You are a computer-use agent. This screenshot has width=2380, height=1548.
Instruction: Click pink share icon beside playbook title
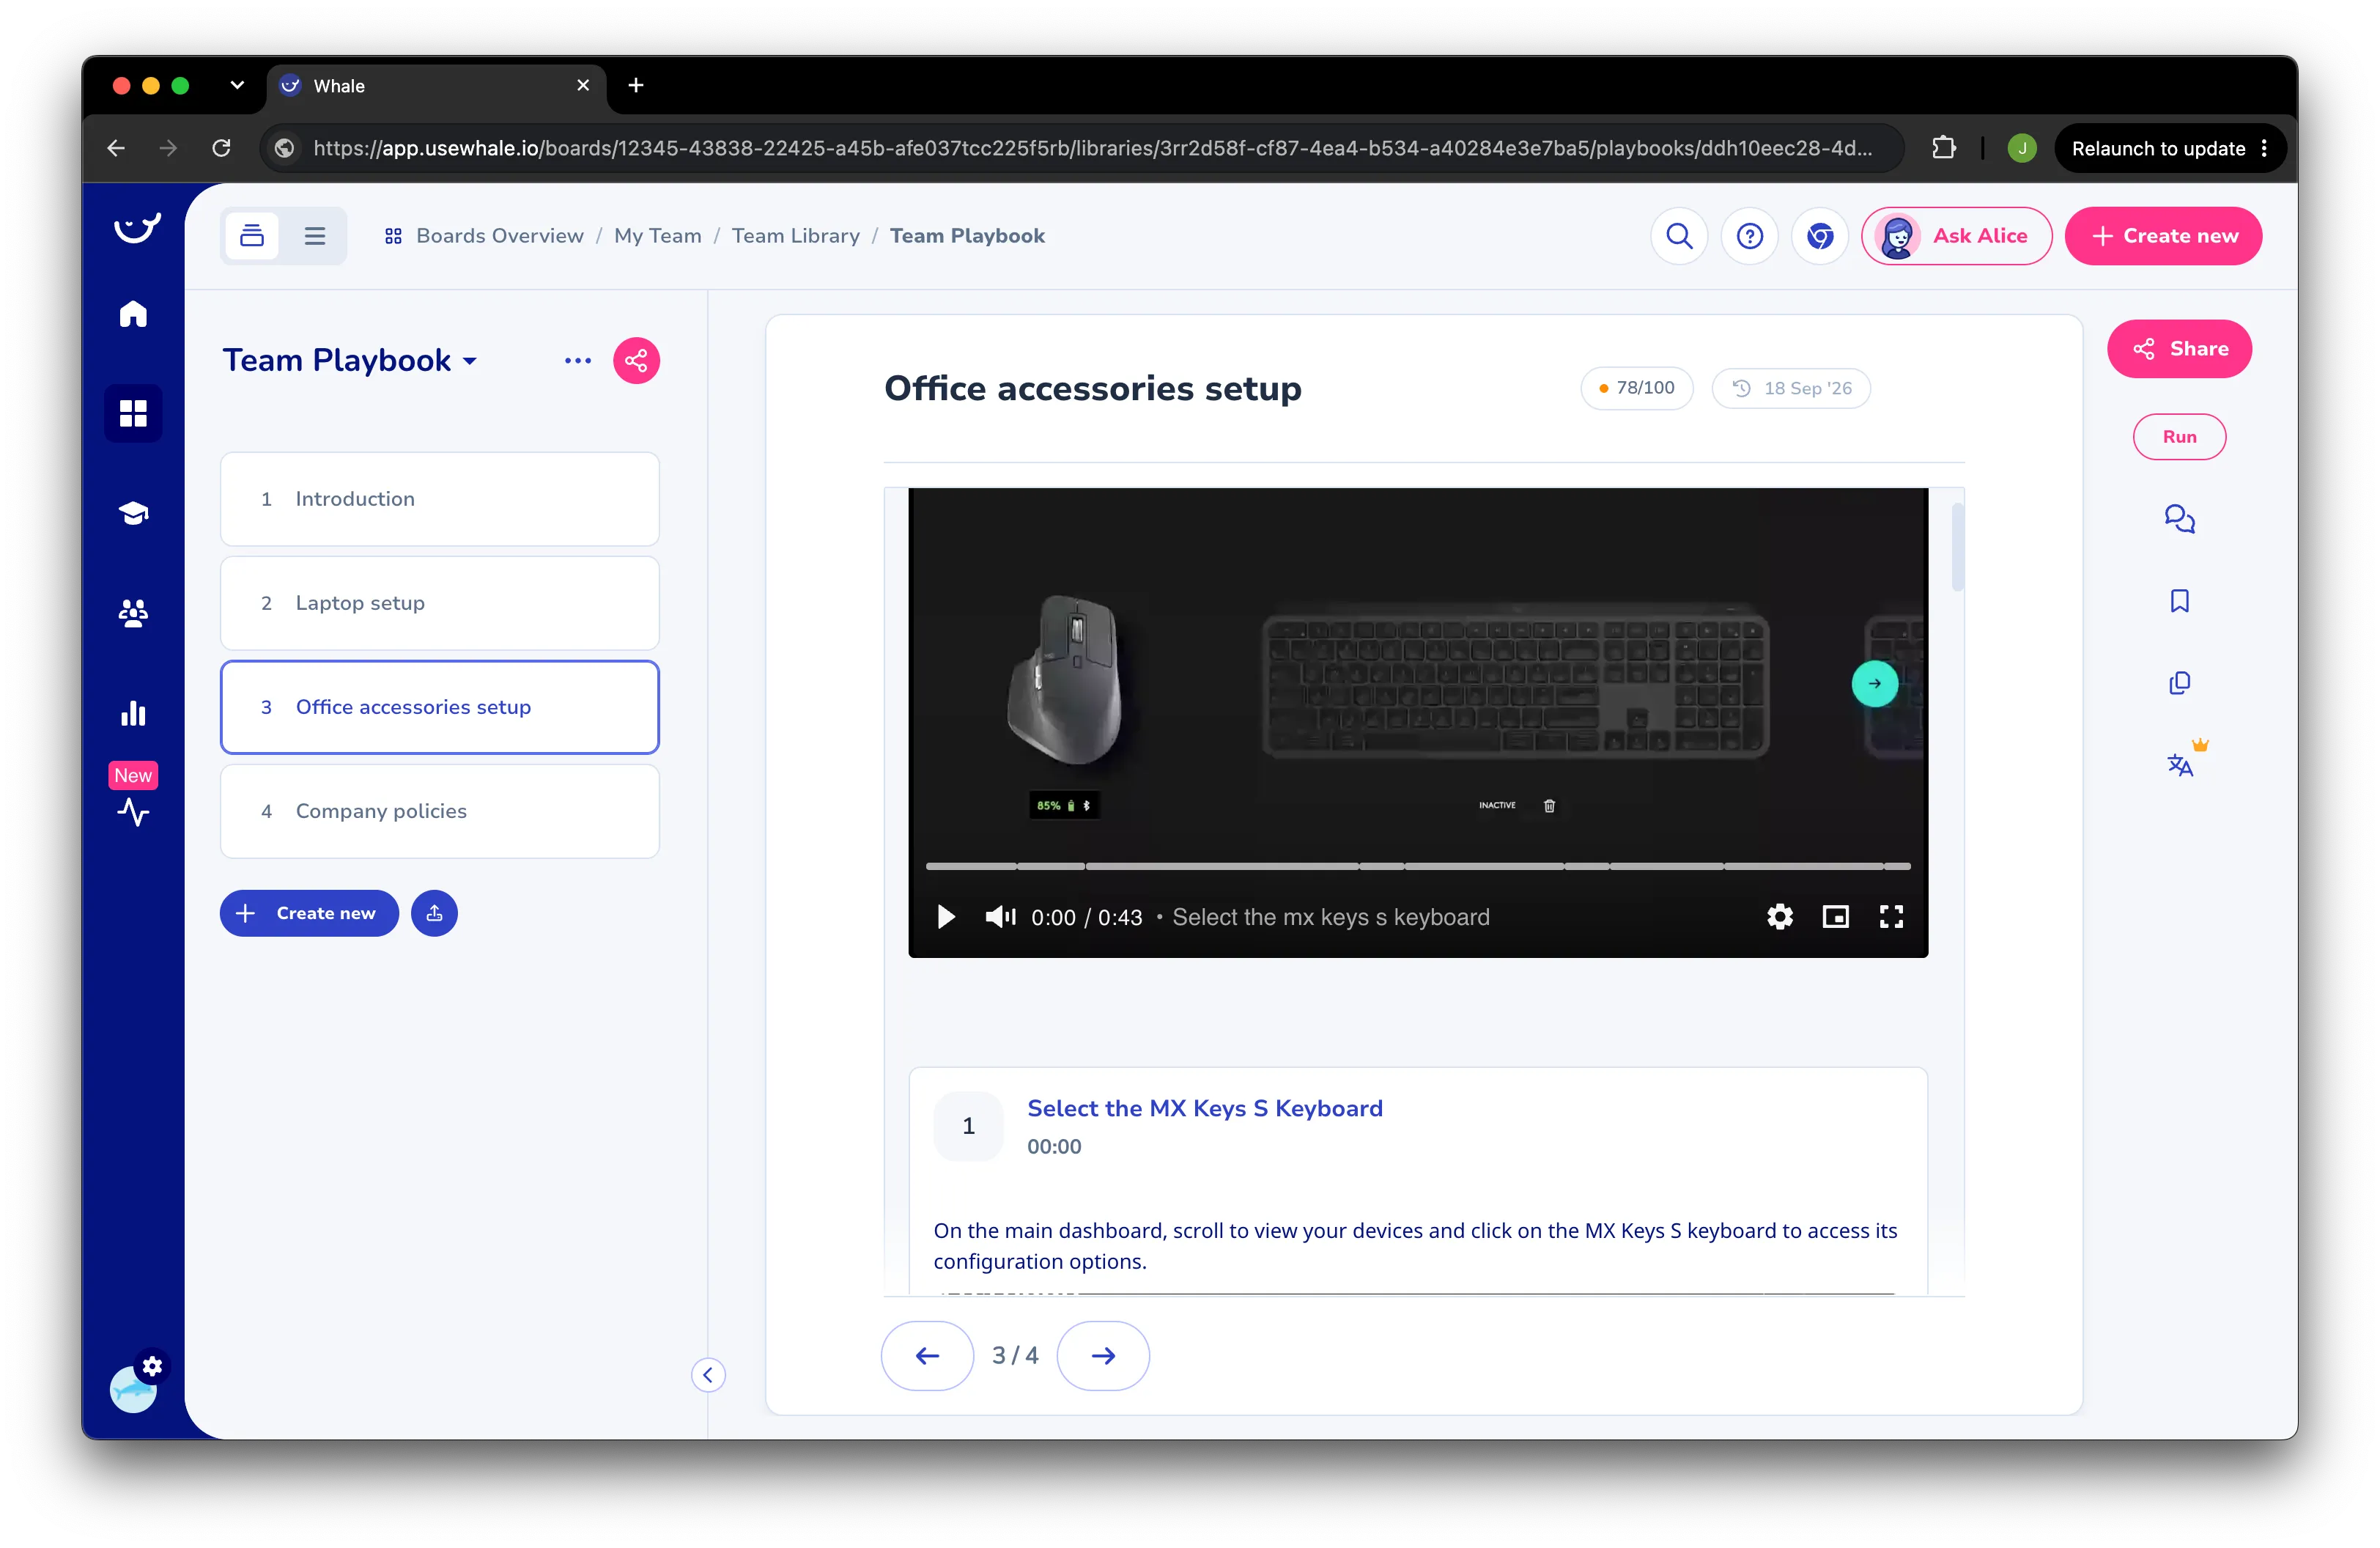pos(636,360)
